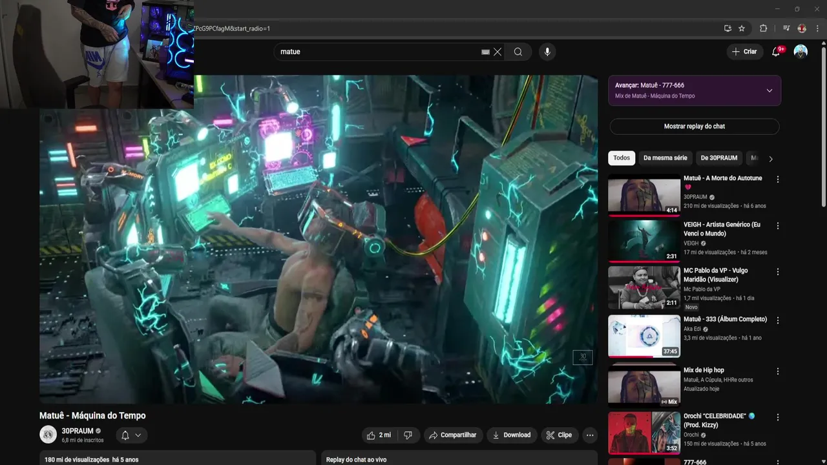Open menu for Orochi CELEBRIDADE video

(778, 417)
